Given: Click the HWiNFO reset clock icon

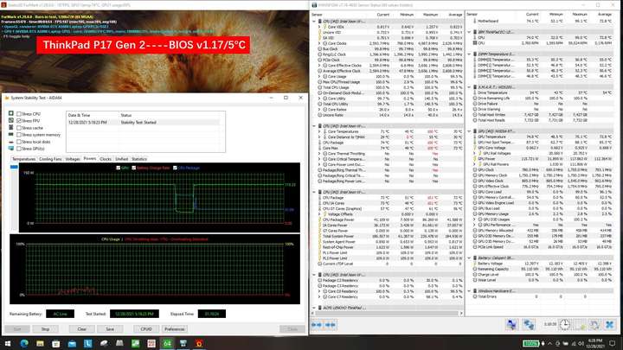Looking at the screenshot, I should (564, 325).
